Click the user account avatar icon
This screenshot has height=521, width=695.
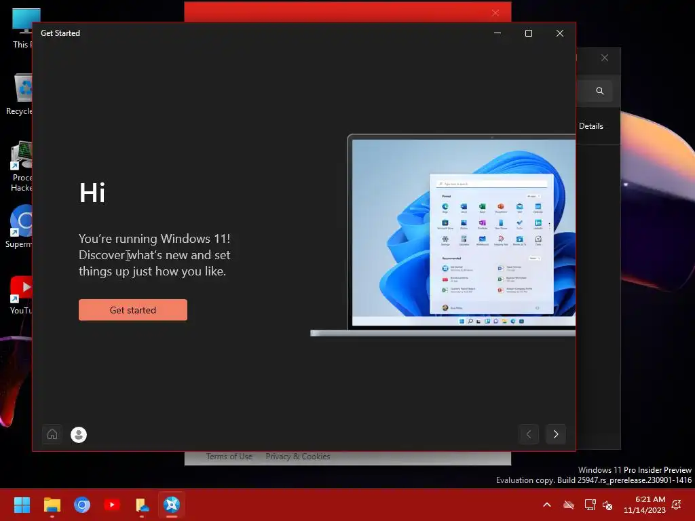click(x=79, y=435)
